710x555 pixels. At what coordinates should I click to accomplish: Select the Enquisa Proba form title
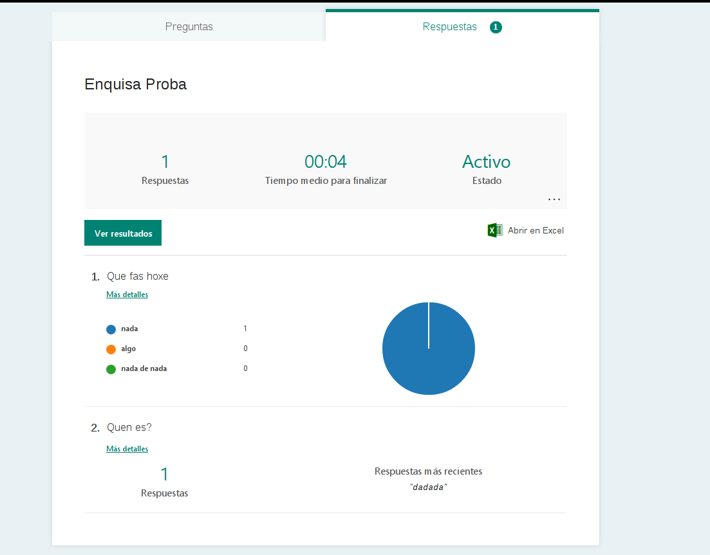click(136, 84)
